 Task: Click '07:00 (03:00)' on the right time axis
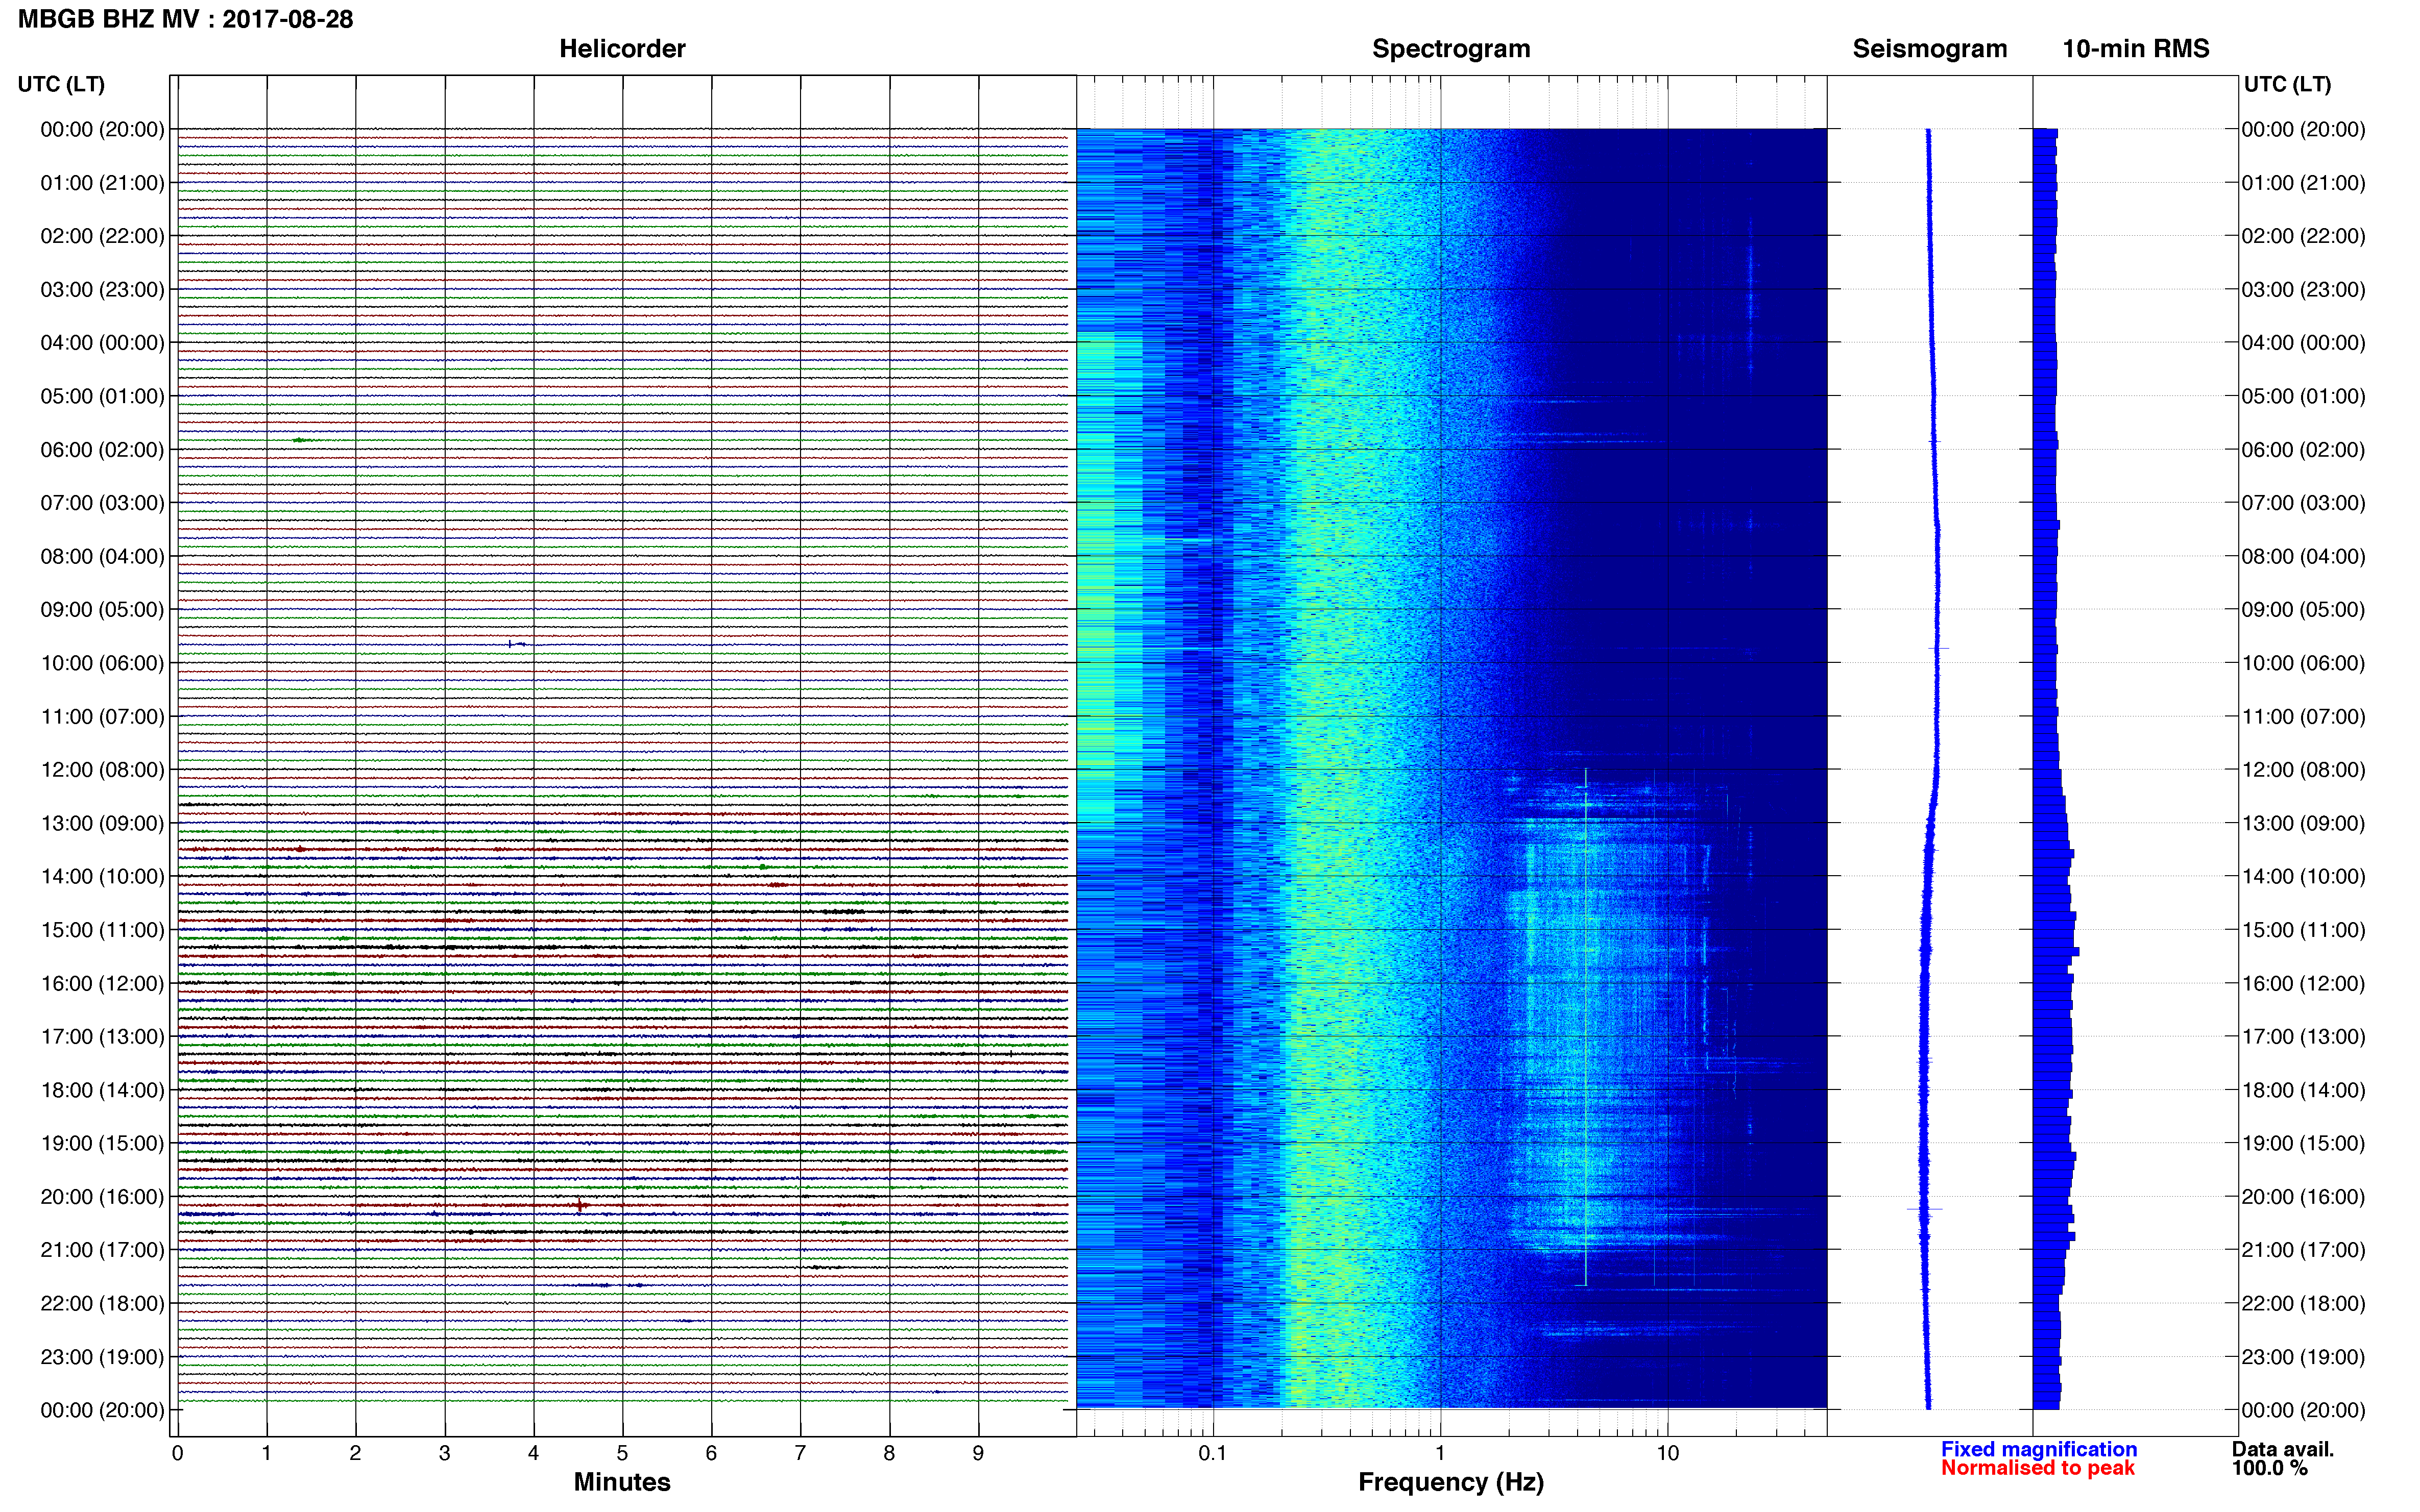[2303, 503]
